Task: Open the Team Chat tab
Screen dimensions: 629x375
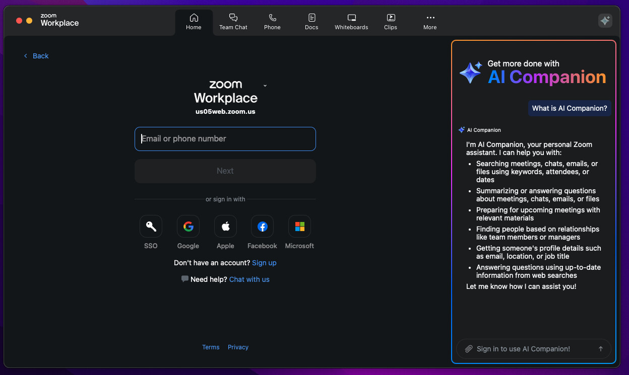Action: (233, 22)
